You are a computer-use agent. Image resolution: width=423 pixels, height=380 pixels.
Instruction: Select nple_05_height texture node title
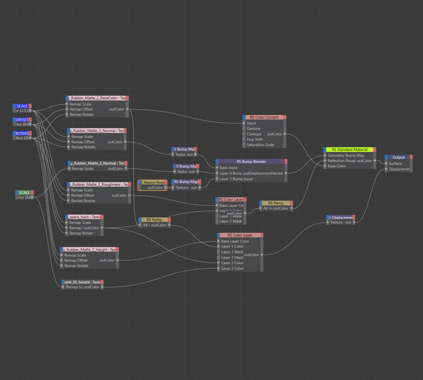[82, 282]
